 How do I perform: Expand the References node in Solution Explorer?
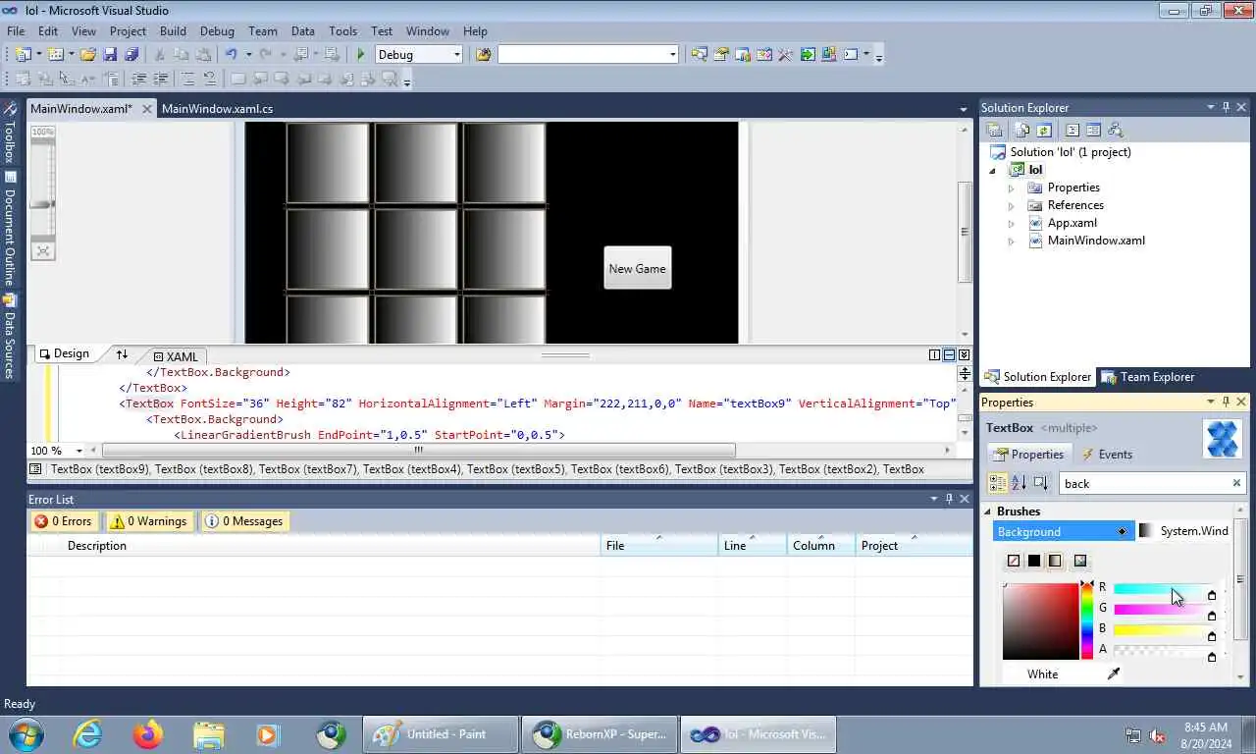click(1011, 205)
